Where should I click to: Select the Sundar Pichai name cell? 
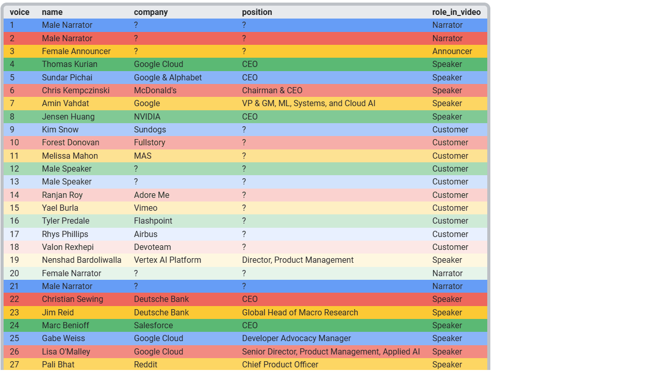click(x=67, y=77)
